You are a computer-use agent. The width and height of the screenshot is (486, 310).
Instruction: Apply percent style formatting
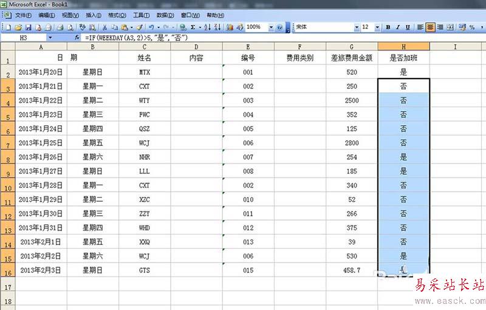472,27
